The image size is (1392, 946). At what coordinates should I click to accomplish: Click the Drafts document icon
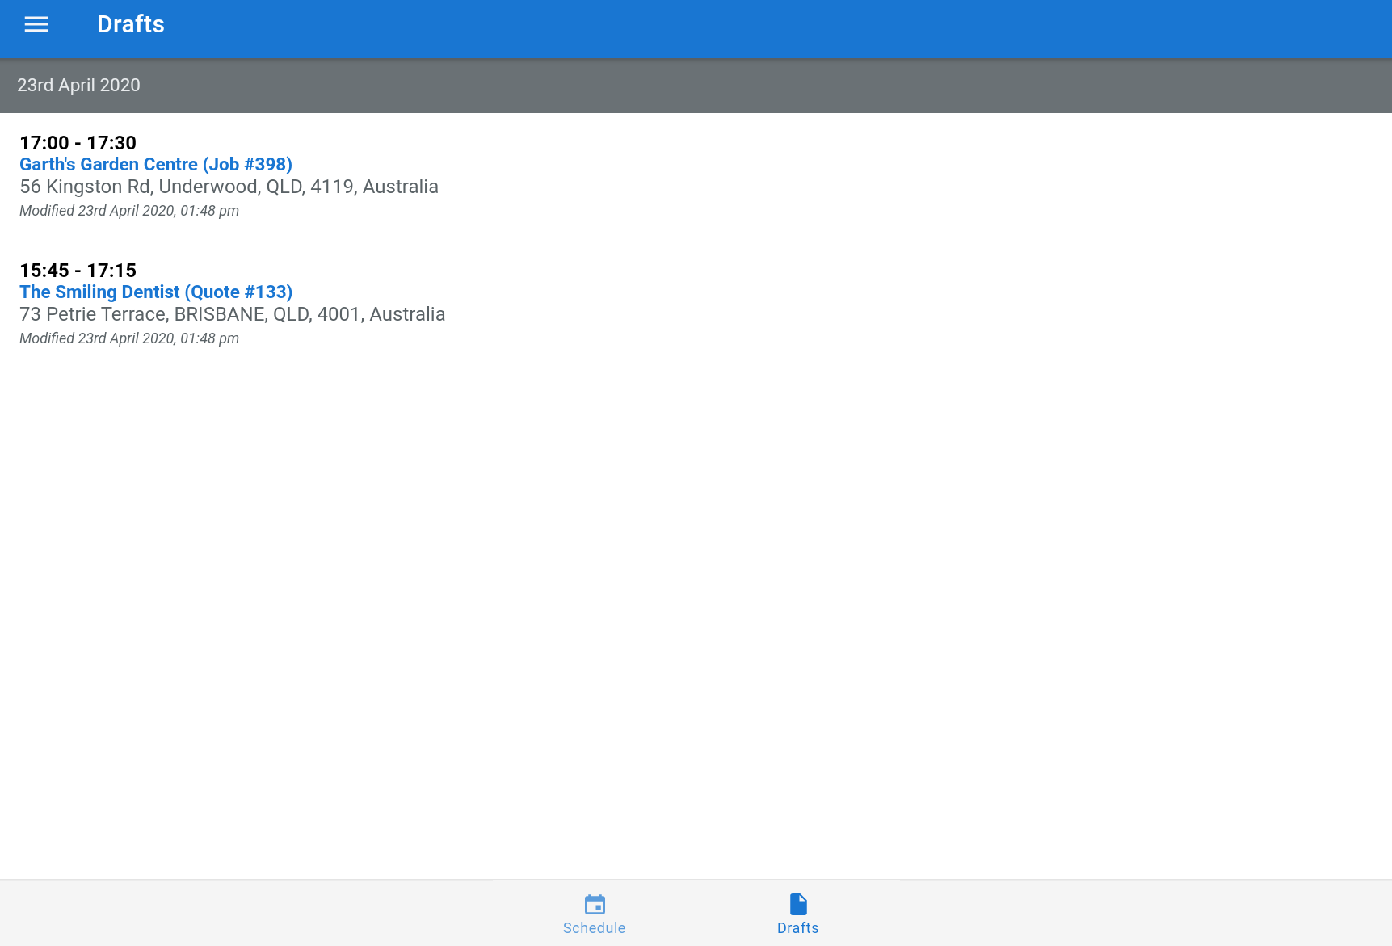pyautogui.click(x=797, y=904)
